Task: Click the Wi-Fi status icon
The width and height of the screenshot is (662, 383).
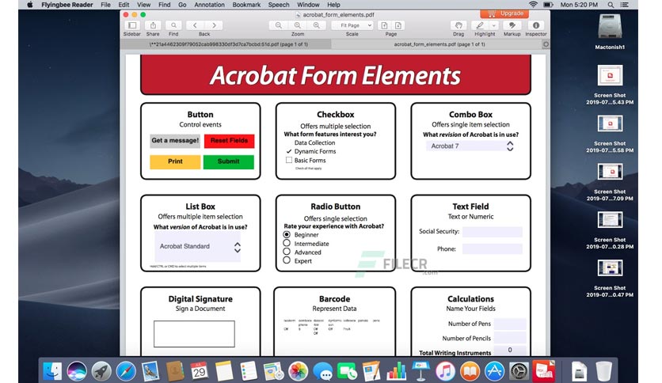Action: point(533,5)
